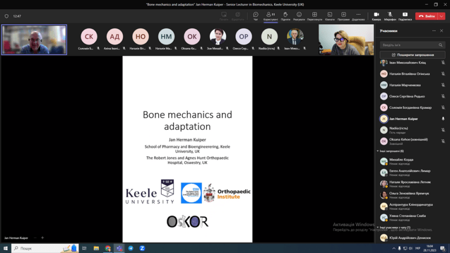Expand the 'Інші учасники з чату' section
The image size is (450, 253).
[378, 228]
